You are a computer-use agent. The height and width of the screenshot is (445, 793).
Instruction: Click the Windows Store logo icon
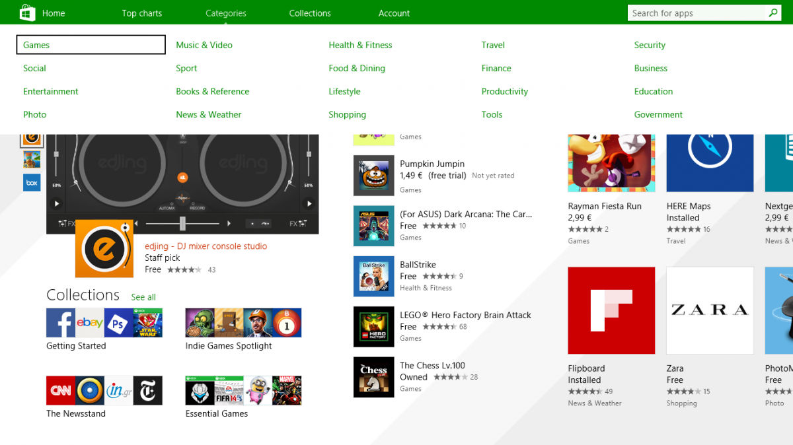coord(27,13)
